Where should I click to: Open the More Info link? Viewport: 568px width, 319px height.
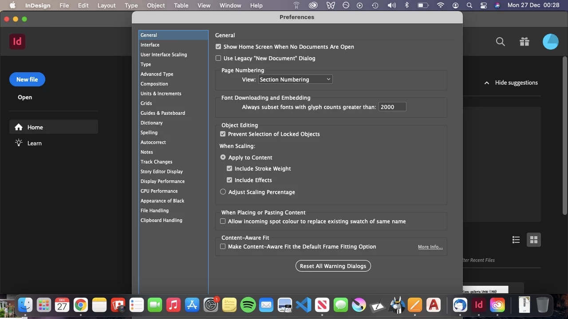tap(430, 247)
